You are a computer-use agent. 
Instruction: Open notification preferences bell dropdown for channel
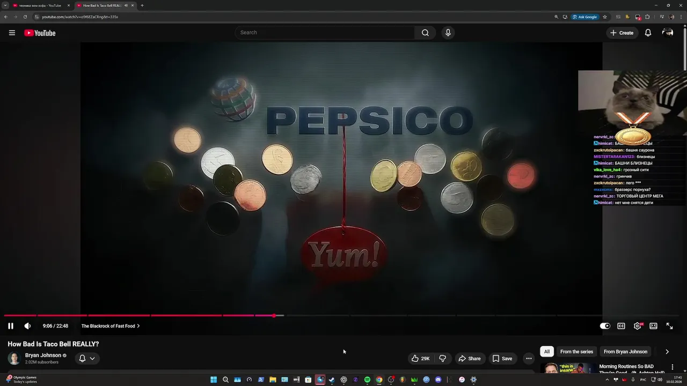pos(87,358)
